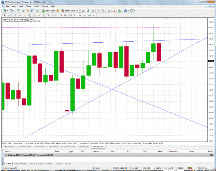Viewport: 216px width, 171px height.
Task: Select the Equidistant Channel tool
Action: (x=29, y=15)
